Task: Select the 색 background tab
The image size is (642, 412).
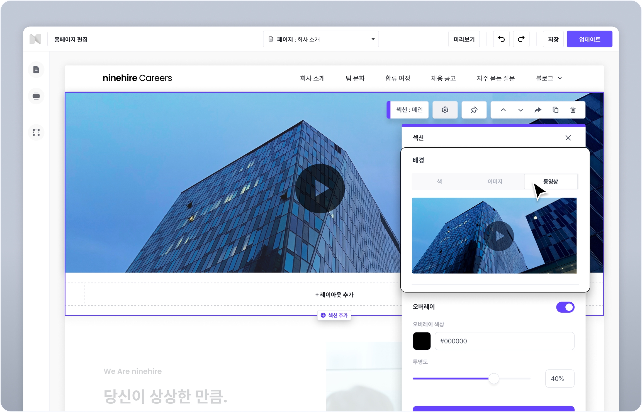Action: (439, 182)
